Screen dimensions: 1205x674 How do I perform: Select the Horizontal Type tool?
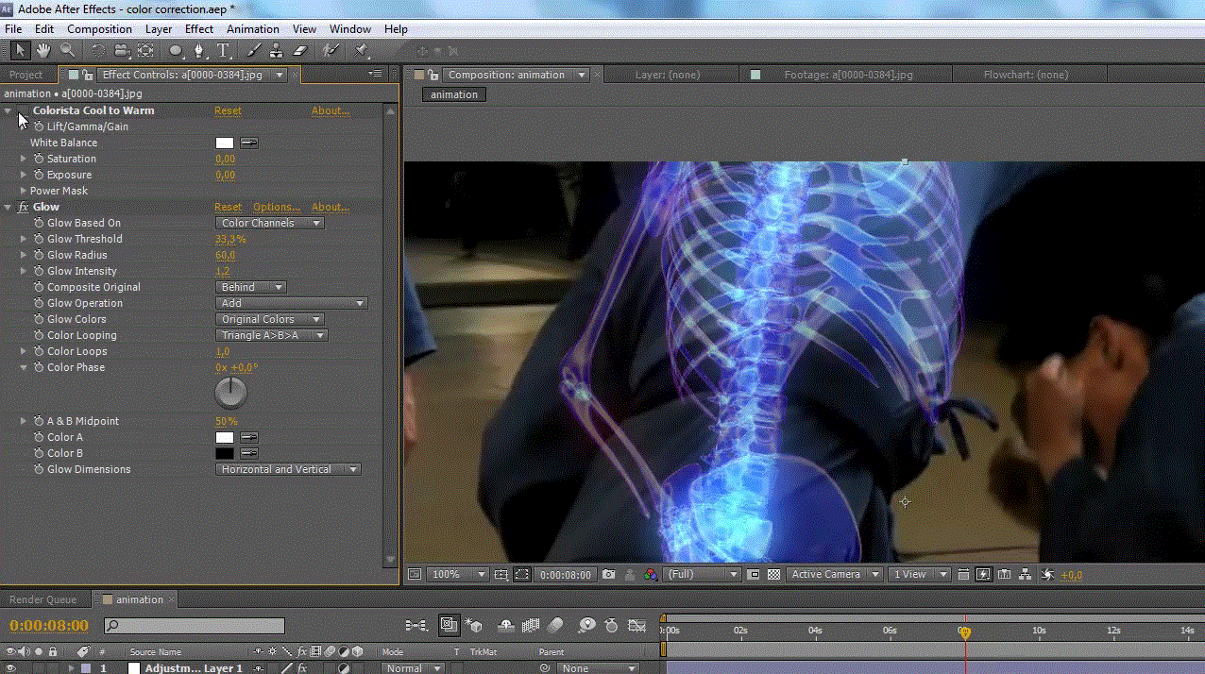[223, 50]
